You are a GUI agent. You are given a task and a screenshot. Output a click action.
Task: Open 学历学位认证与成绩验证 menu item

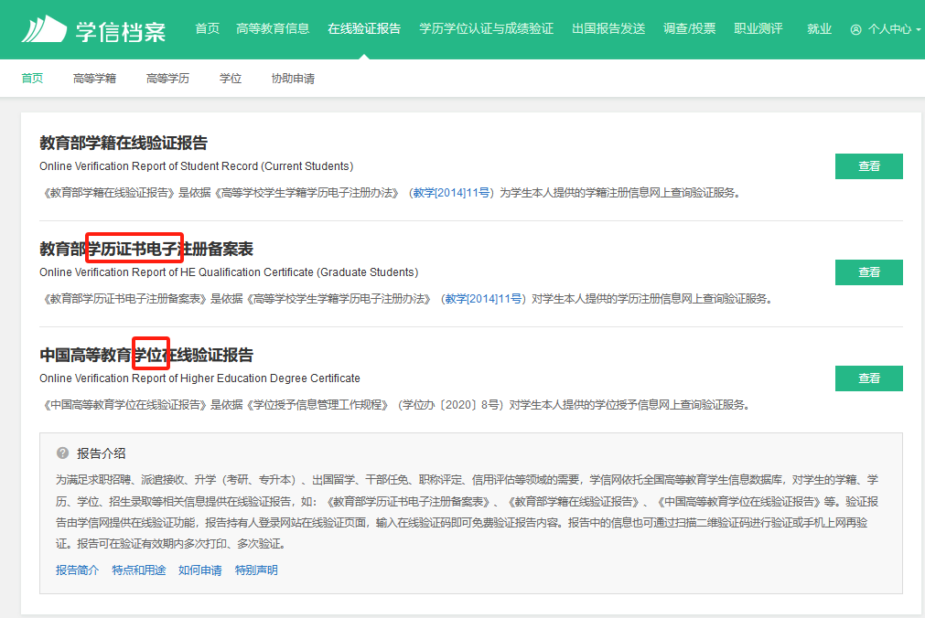(x=486, y=28)
